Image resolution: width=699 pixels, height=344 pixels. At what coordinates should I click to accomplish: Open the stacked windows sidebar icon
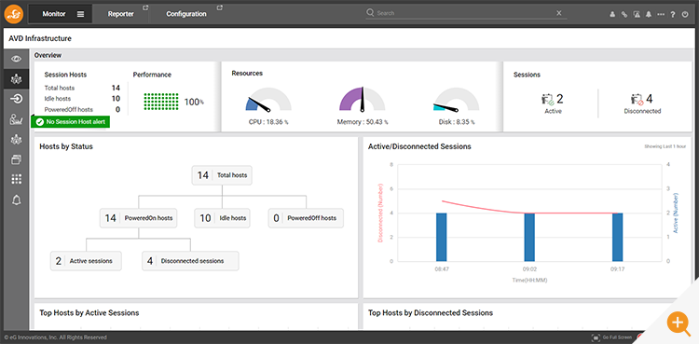[x=17, y=159]
